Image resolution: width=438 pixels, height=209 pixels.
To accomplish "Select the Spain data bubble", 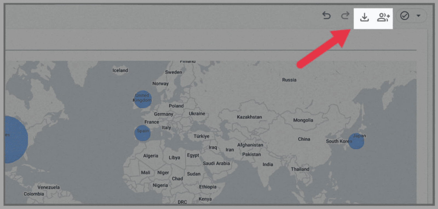I will pos(142,133).
